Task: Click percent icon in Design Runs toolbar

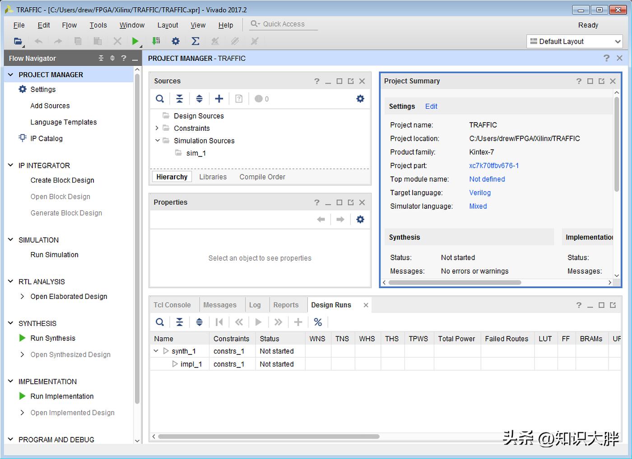Action: click(x=318, y=322)
